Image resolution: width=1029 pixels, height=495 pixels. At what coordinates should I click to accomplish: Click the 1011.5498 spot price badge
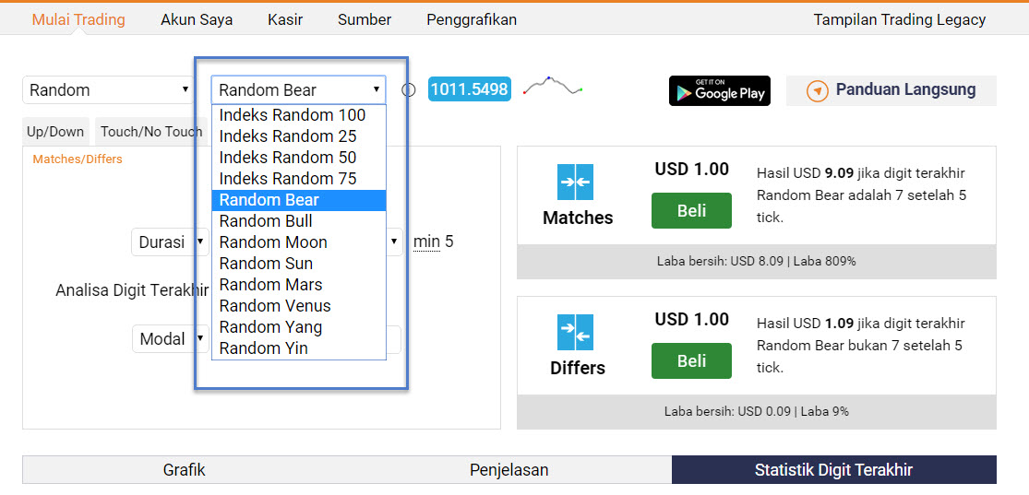tap(469, 89)
